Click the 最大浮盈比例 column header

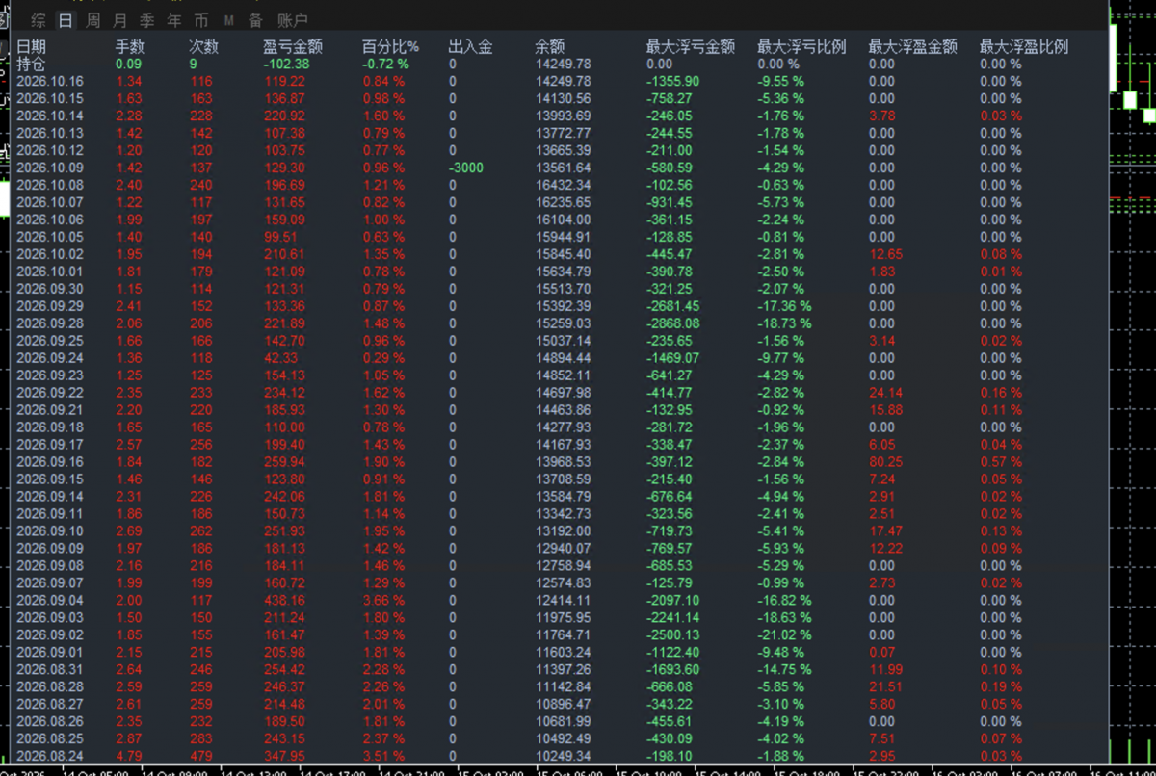click(1025, 46)
